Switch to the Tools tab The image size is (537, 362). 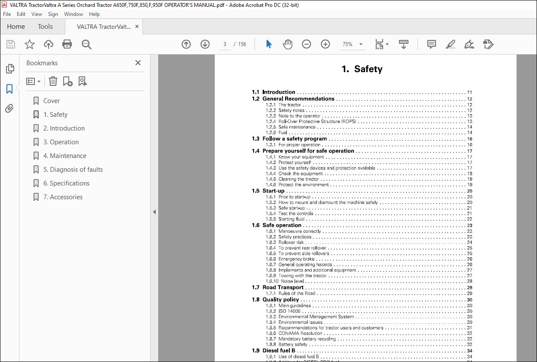pyautogui.click(x=45, y=27)
